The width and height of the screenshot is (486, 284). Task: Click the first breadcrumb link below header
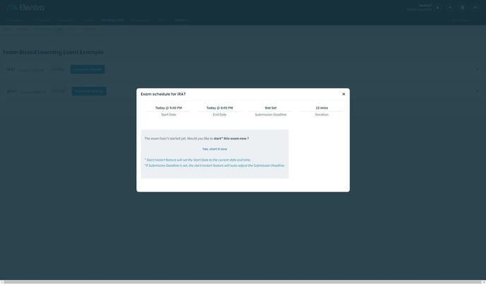[7, 29]
